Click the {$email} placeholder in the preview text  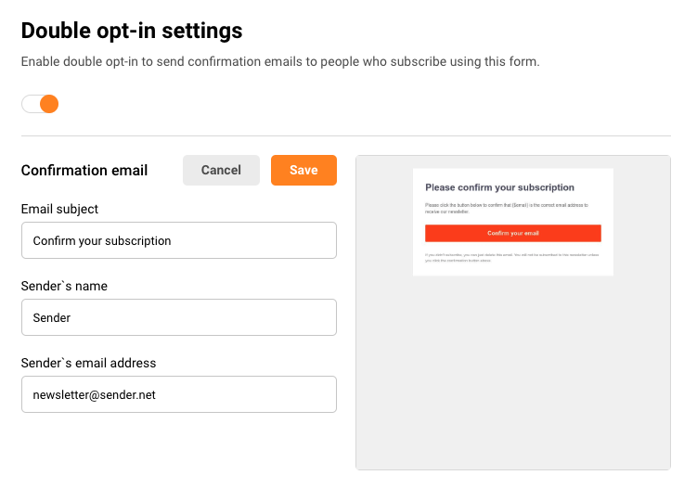(523, 203)
